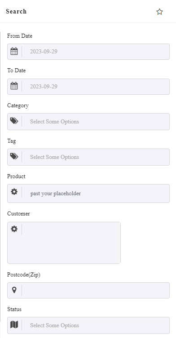Focus the Postcode(Zip) input field
The height and width of the screenshot is (338, 176).
tap(95, 290)
